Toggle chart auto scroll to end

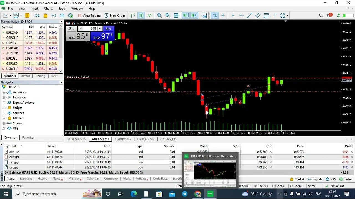[186, 15]
